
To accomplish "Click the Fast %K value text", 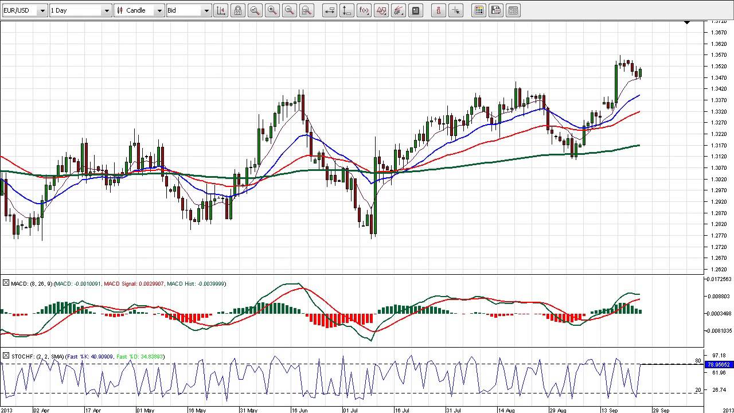I will [90, 357].
